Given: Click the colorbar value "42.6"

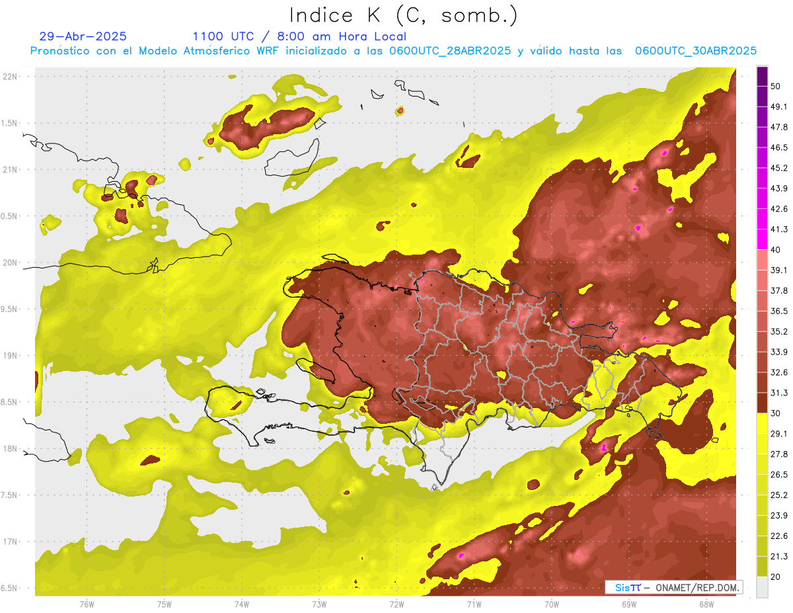Looking at the screenshot, I should point(779,209).
